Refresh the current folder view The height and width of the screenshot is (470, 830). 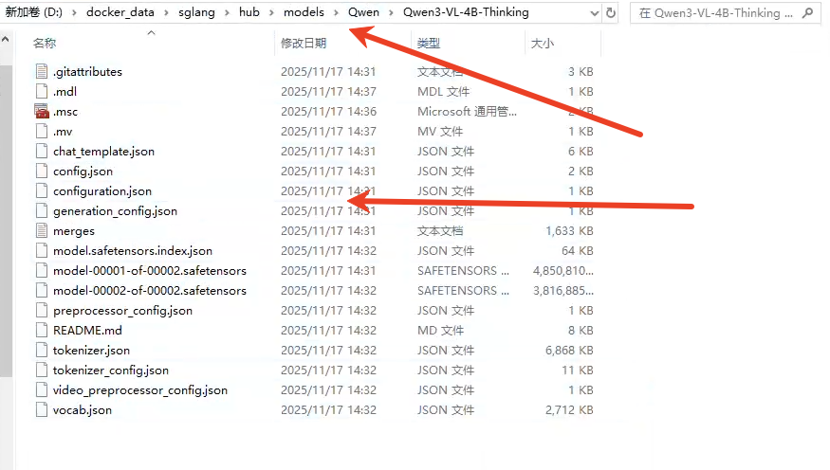tap(611, 12)
